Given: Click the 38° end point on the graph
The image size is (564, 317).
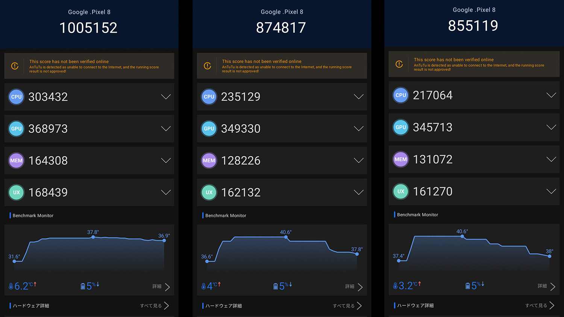Looking at the screenshot, I should (x=549, y=256).
